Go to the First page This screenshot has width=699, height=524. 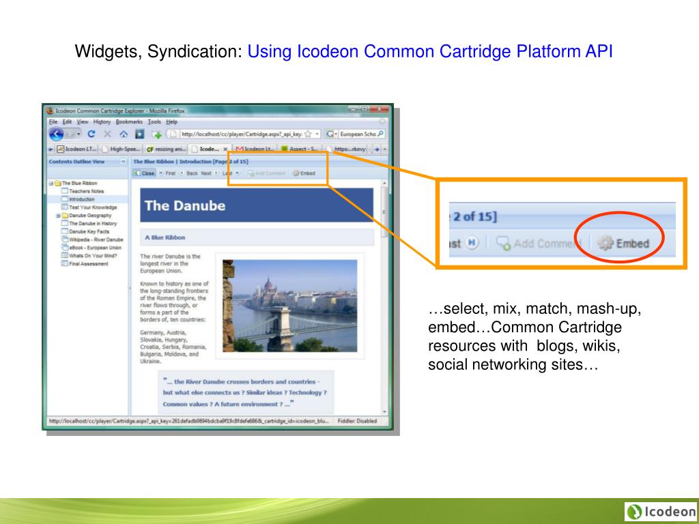[x=168, y=173]
